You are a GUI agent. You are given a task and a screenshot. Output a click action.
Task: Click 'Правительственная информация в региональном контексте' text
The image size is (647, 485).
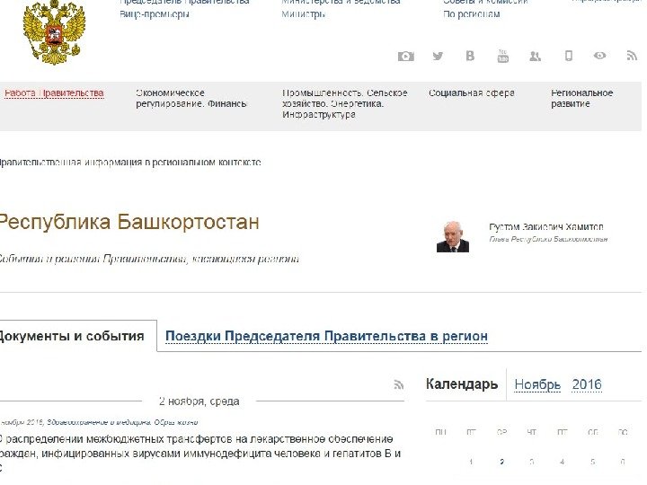point(130,163)
